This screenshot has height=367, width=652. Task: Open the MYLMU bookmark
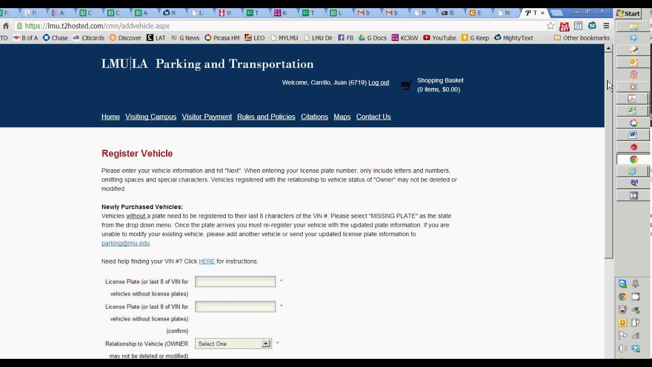pyautogui.click(x=284, y=38)
